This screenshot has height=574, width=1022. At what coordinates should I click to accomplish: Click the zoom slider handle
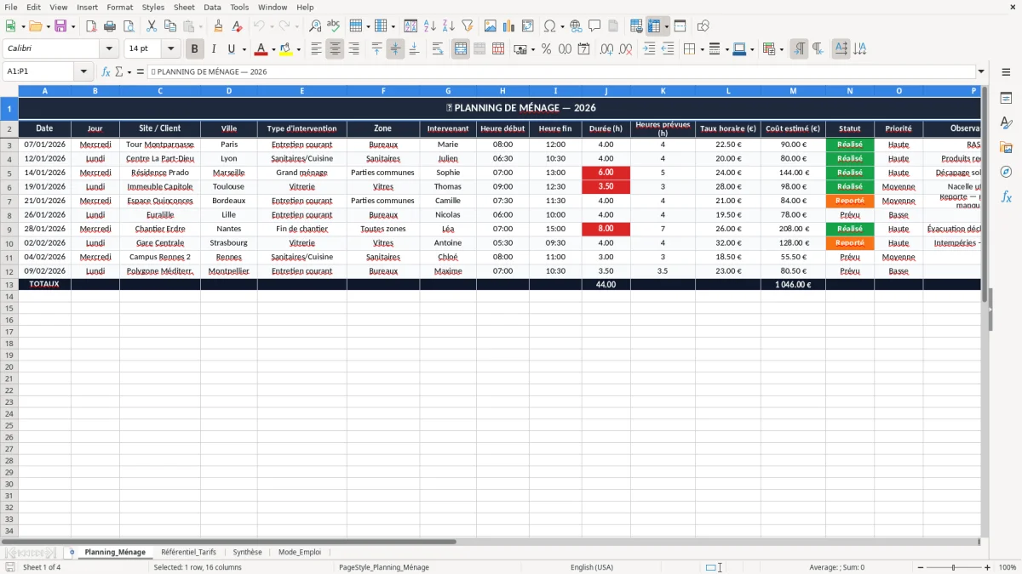pyautogui.click(x=953, y=567)
